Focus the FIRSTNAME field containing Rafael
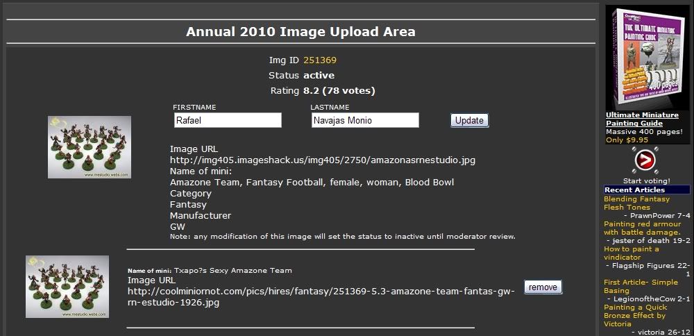Screen dimensions: 694x336 tap(228, 120)
